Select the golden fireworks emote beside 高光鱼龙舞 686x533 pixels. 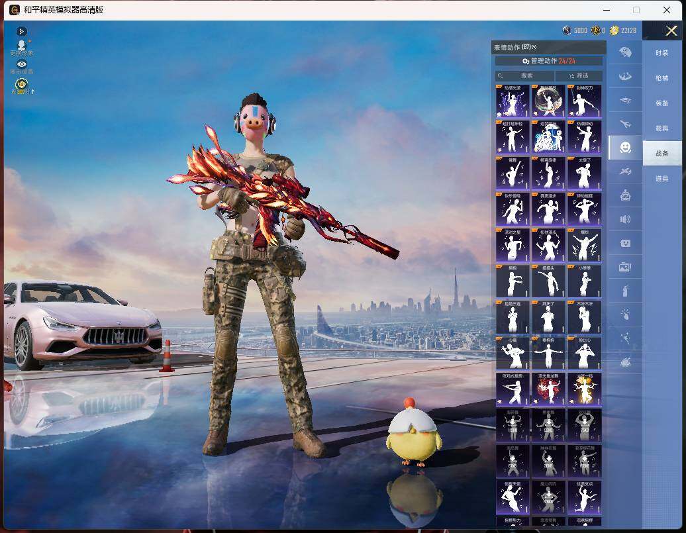point(584,389)
